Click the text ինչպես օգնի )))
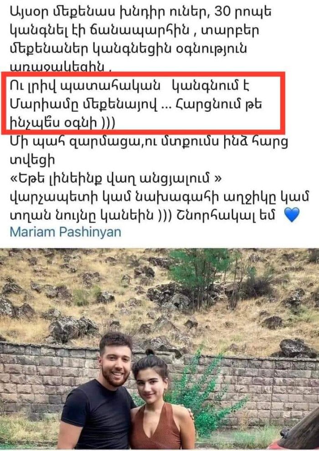The height and width of the screenshot is (451, 319). pyautogui.click(x=62, y=123)
